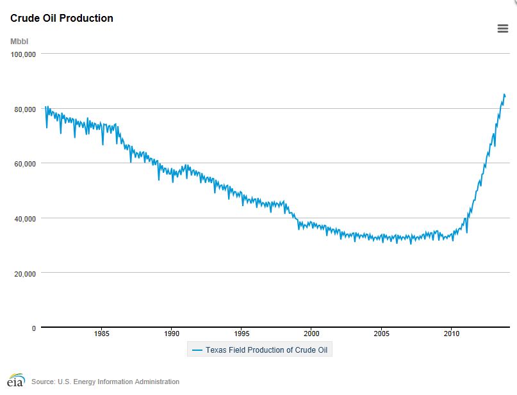Click the 80,000 y-axis label
The width and height of the screenshot is (517, 395).
point(26,109)
